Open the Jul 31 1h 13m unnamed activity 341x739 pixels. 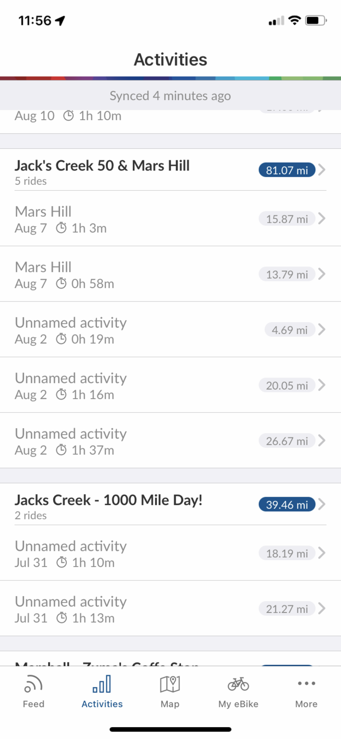coord(123,609)
